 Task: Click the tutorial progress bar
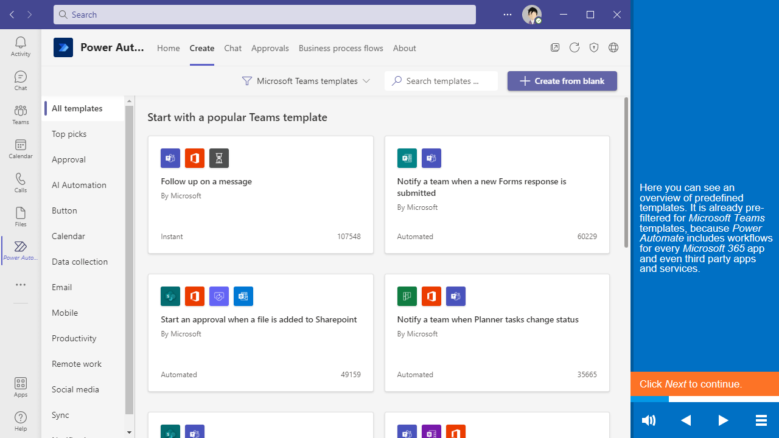(x=705, y=399)
